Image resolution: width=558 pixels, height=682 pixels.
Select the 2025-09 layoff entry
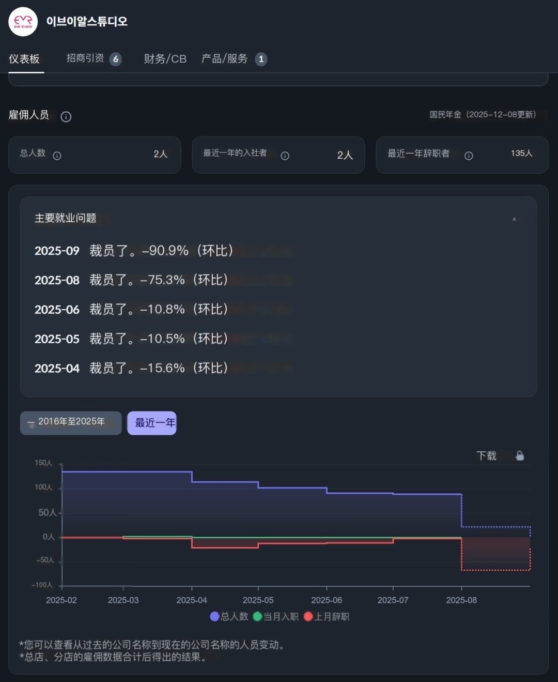[x=134, y=251]
